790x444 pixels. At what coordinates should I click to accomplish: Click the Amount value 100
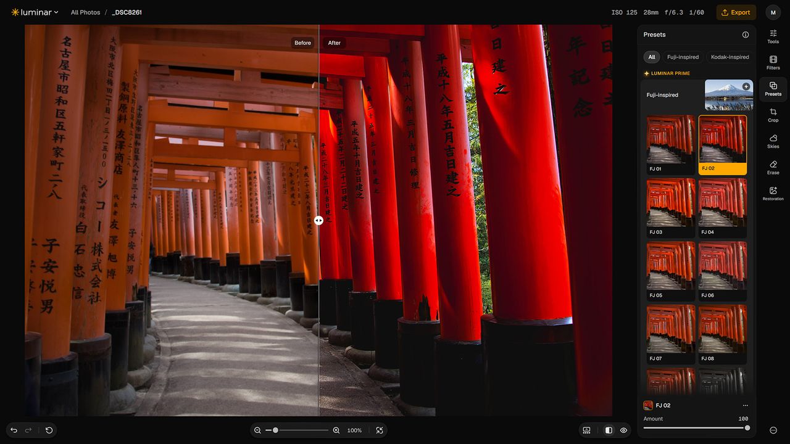click(x=743, y=419)
